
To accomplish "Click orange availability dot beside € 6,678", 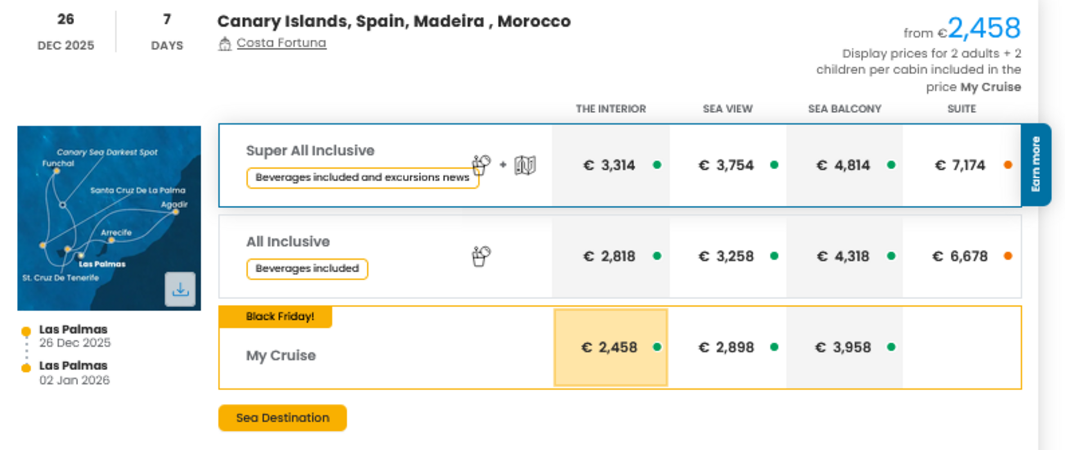I will click(x=1008, y=256).
